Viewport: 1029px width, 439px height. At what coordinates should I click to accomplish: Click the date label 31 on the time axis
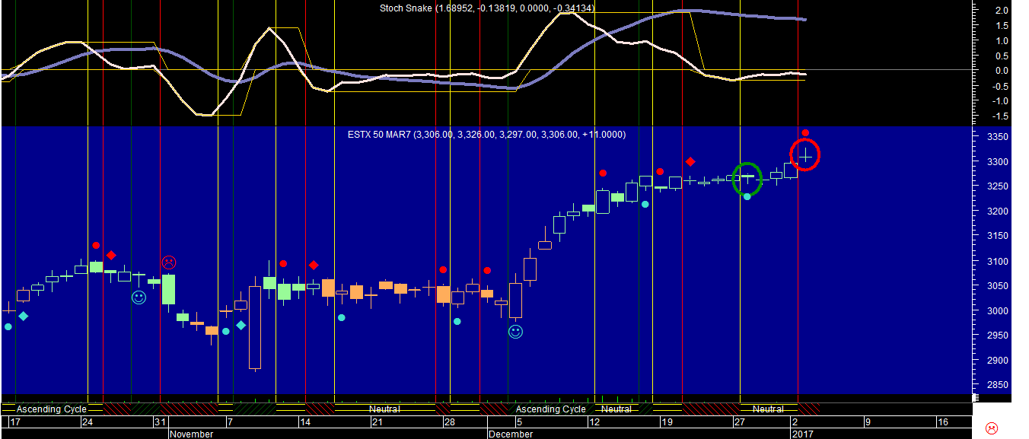[160, 422]
